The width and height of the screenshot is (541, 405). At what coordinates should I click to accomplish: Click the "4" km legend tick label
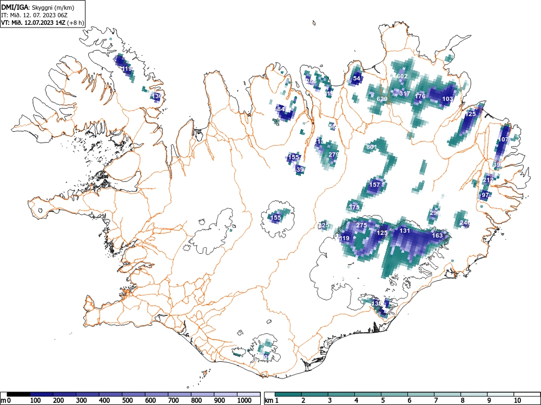click(357, 401)
